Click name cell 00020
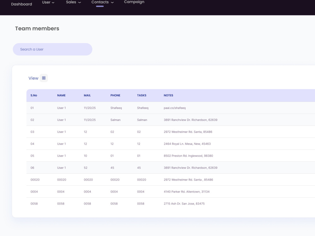The image size is (315, 236). pyautogui.click(x=62, y=180)
